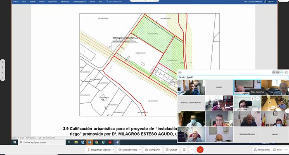Open Outlook from the taskbar

90,142
